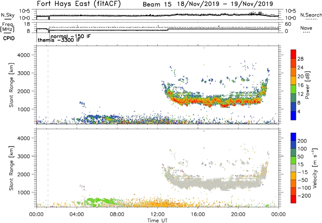Viewport: 322px width, 223px height.
Task: Click 'Slant Range [km]' label of the velocity panel
Action: click(11, 168)
